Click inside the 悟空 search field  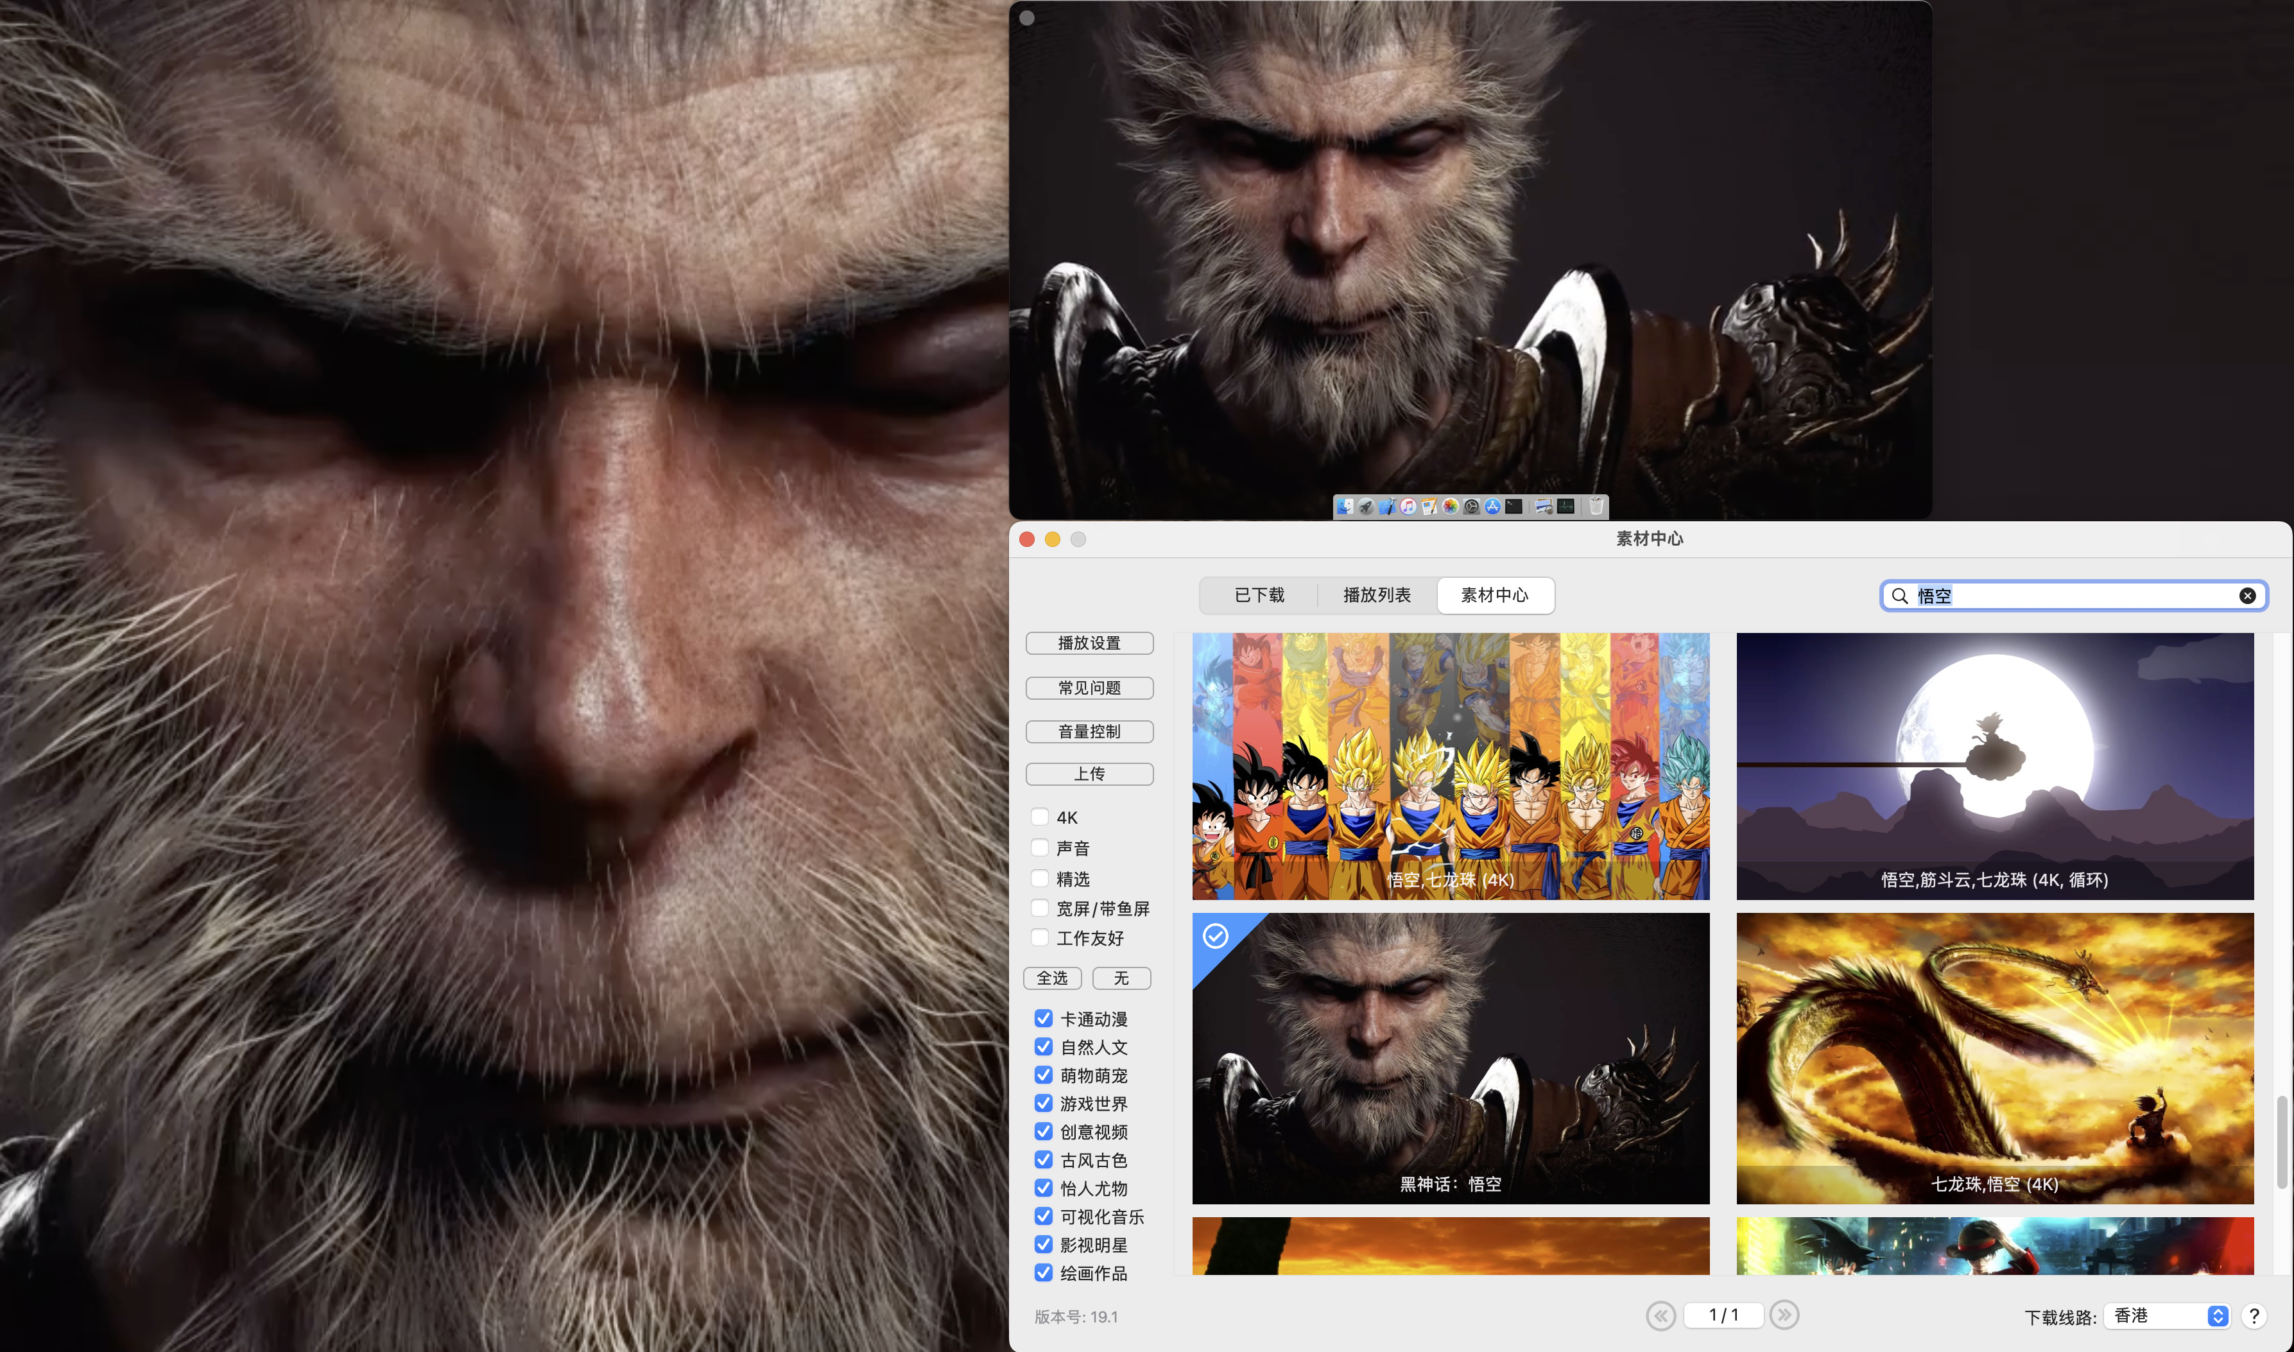(2074, 596)
